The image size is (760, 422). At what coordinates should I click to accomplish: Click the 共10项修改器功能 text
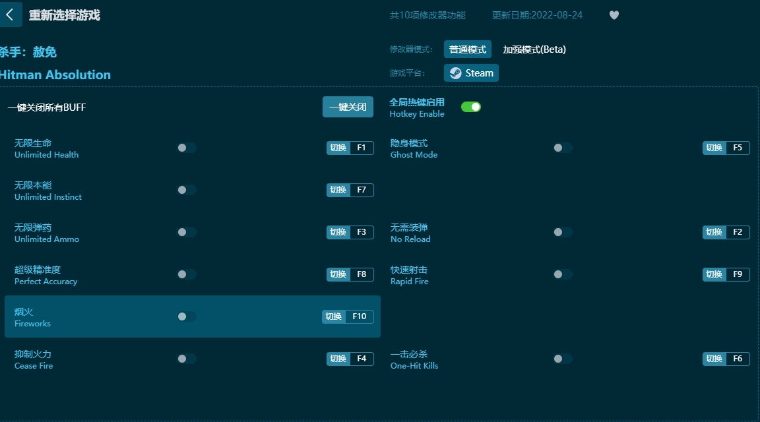[x=427, y=16]
